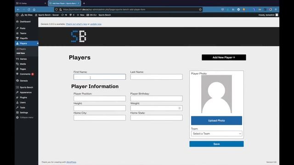Click the Media icon in sidebar
The image size is (294, 165).
[x=17, y=64]
